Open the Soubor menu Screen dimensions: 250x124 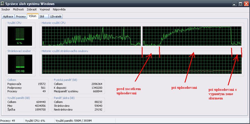point(6,9)
